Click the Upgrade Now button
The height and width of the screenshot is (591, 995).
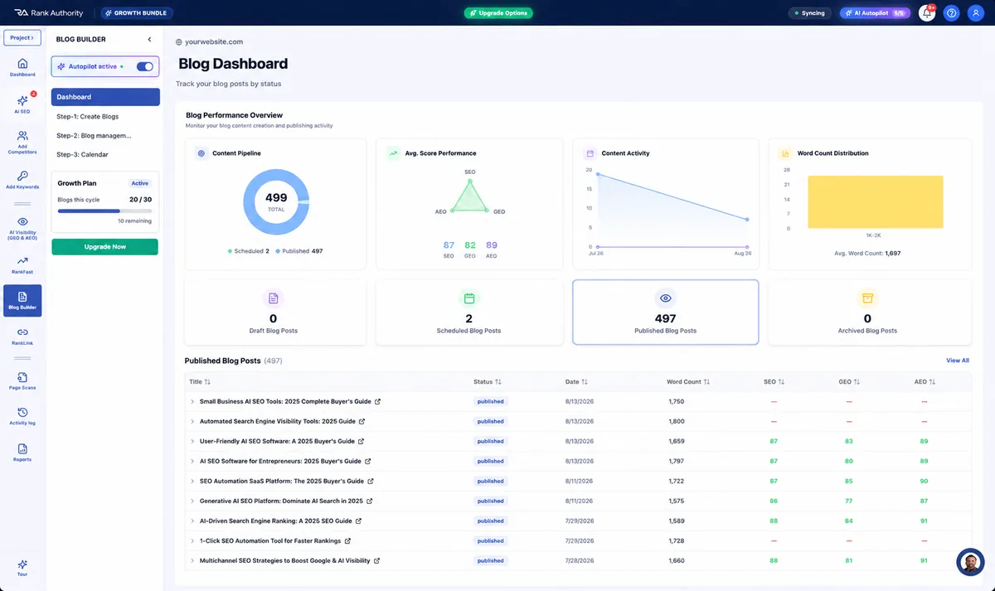[x=105, y=247]
